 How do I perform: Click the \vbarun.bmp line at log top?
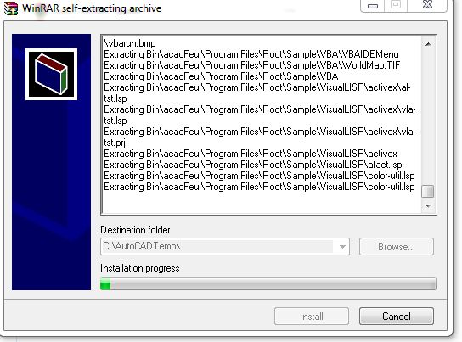tap(130, 43)
